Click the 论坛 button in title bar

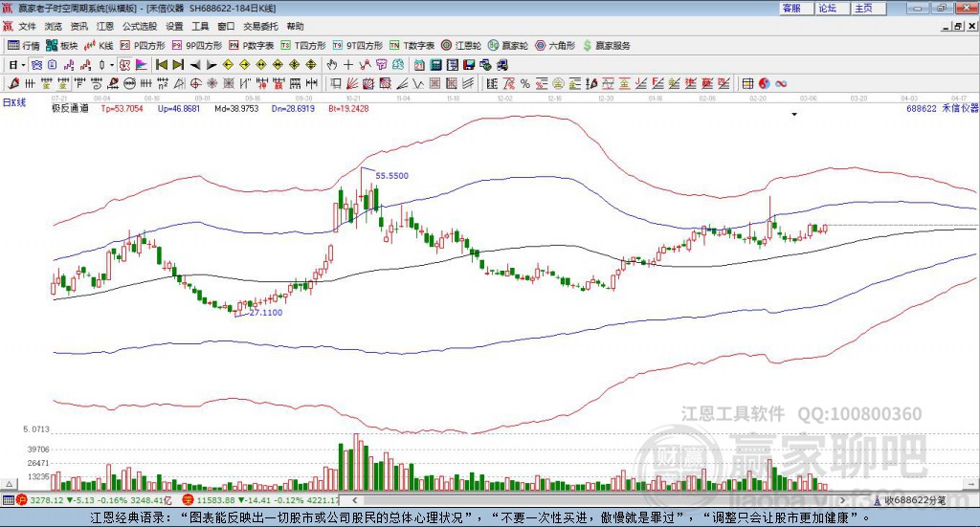click(833, 8)
